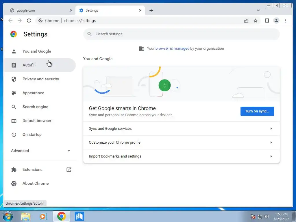
Task: Click the palette Appearance icon
Action: pyautogui.click(x=14, y=93)
